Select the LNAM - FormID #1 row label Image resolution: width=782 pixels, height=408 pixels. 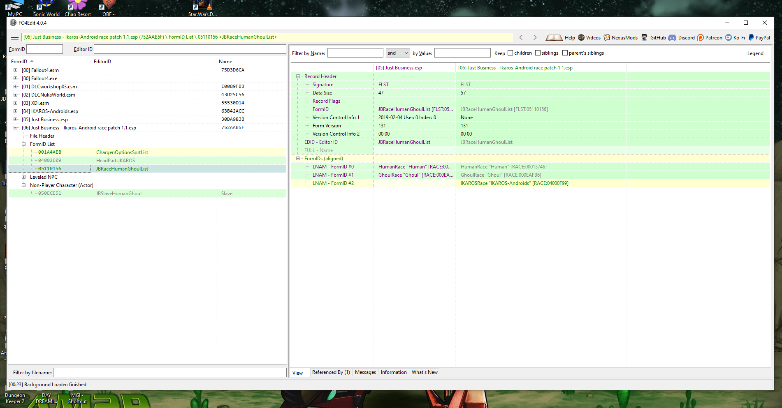[x=333, y=175]
